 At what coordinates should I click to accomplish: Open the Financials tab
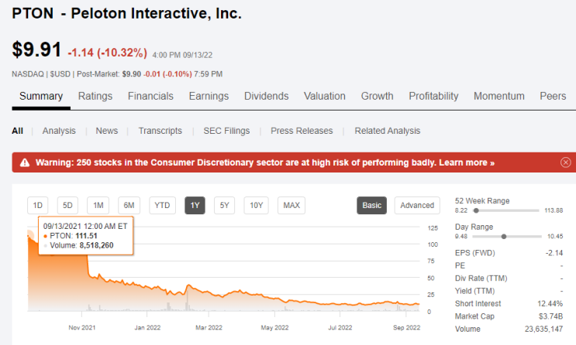tap(150, 96)
